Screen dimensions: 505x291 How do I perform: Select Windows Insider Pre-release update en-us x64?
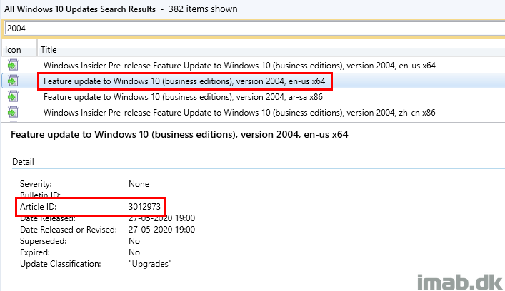pos(239,66)
